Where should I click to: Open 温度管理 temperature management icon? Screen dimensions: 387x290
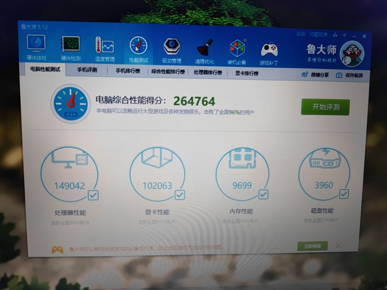coord(105,49)
